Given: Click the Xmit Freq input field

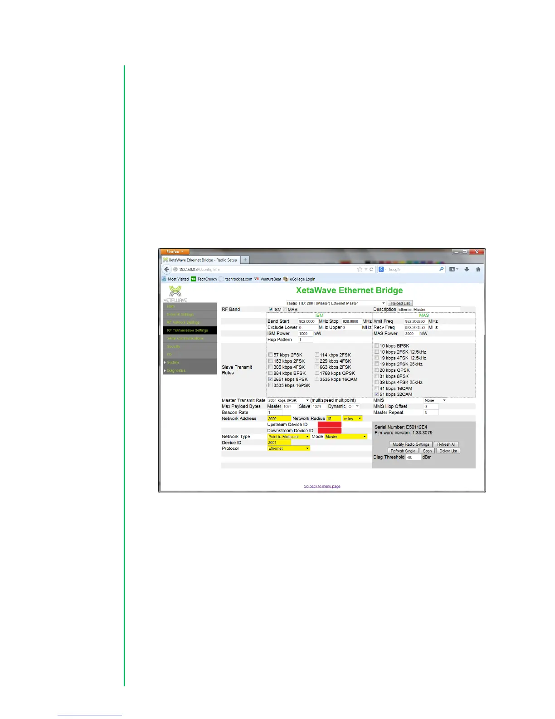Looking at the screenshot, I should [415, 321].
